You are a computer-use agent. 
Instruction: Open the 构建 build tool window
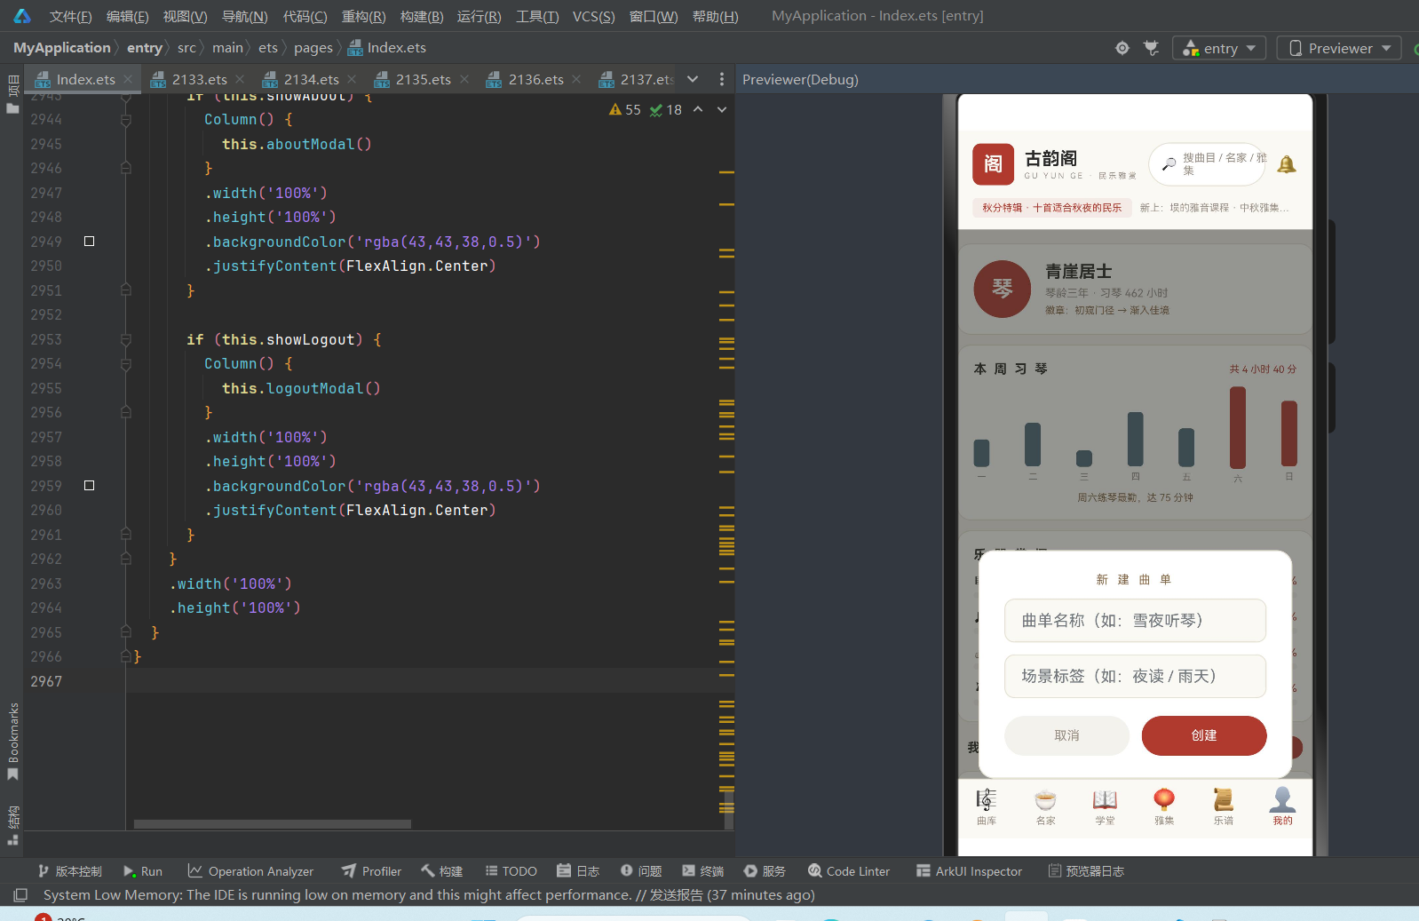[x=442, y=871]
